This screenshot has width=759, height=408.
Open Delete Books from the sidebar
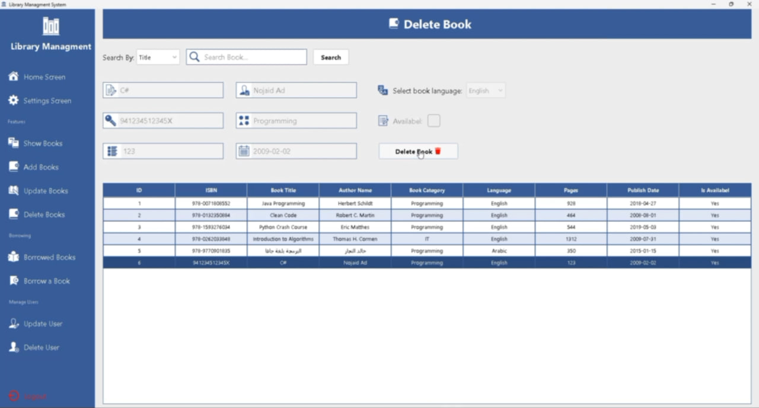[x=44, y=215]
